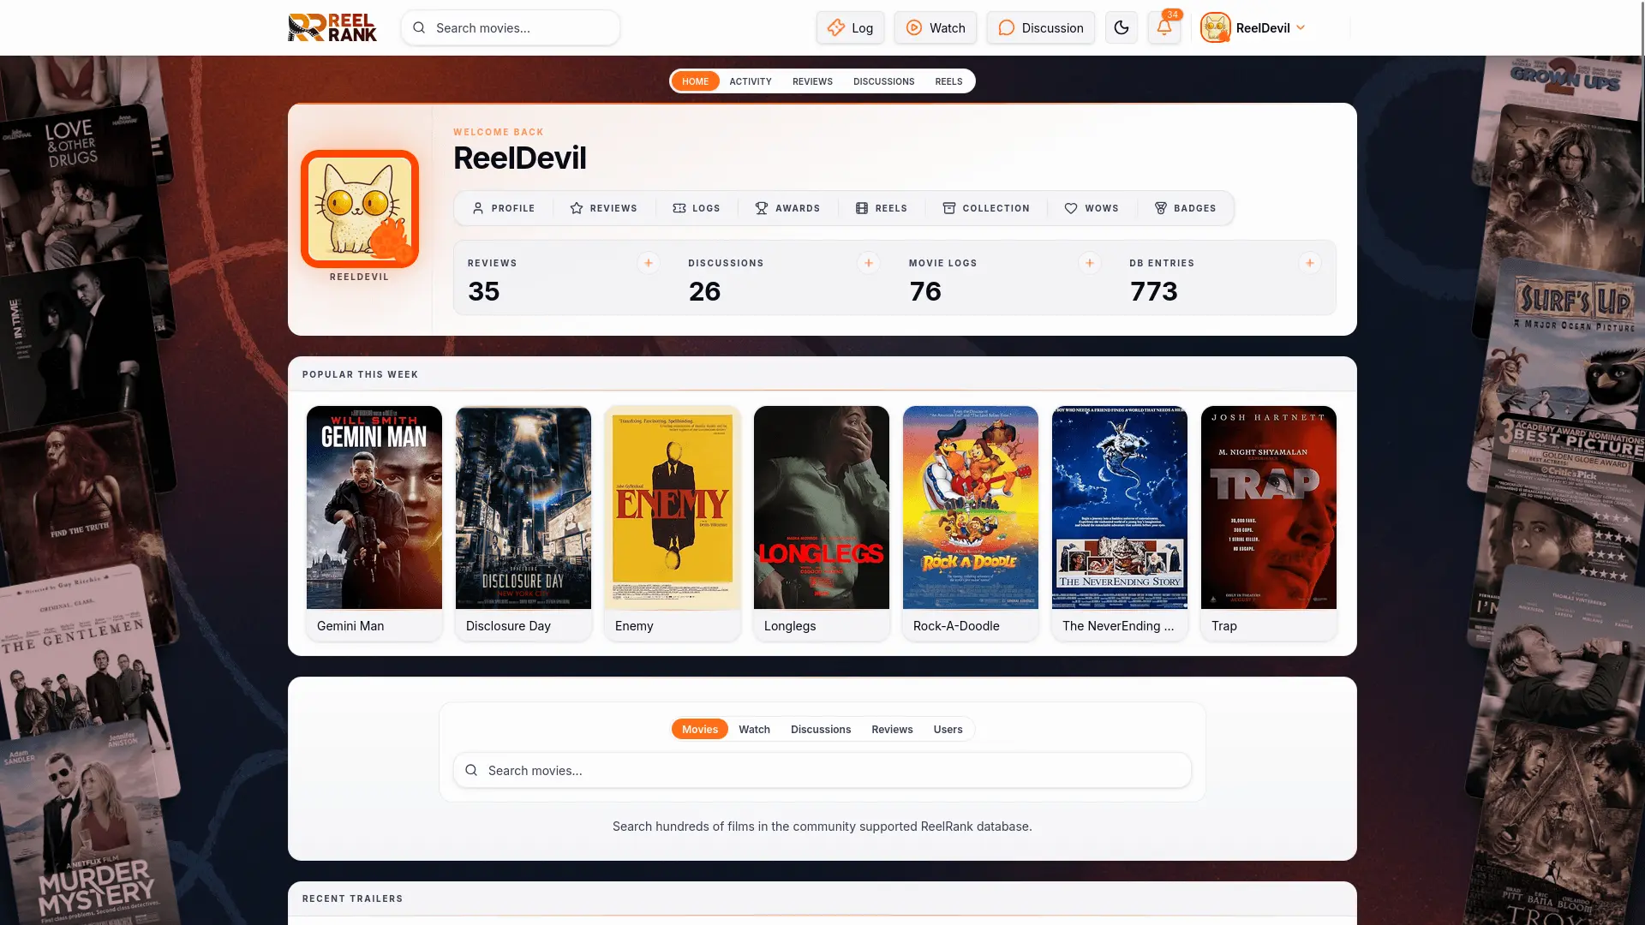
Task: Click the REELDEVIL caption under avatar
Action: pos(359,277)
